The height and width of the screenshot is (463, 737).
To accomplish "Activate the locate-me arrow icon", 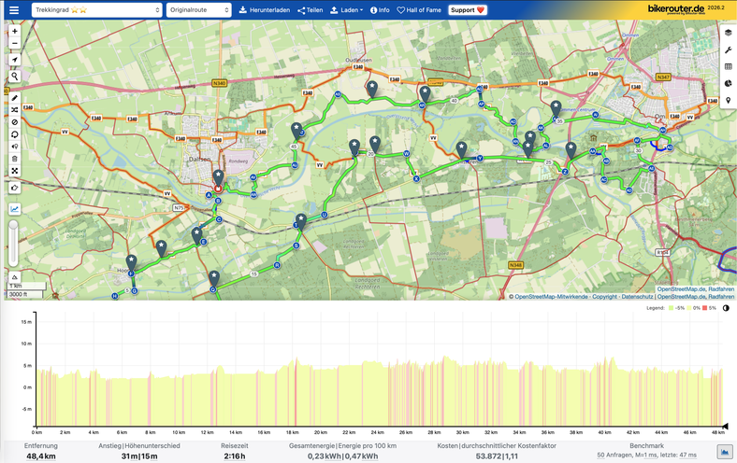I will pyautogui.click(x=14, y=60).
